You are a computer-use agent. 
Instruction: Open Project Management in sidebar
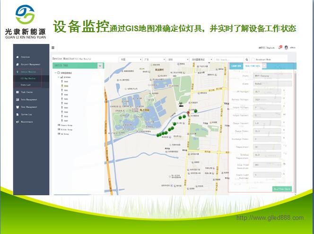(x=30, y=64)
